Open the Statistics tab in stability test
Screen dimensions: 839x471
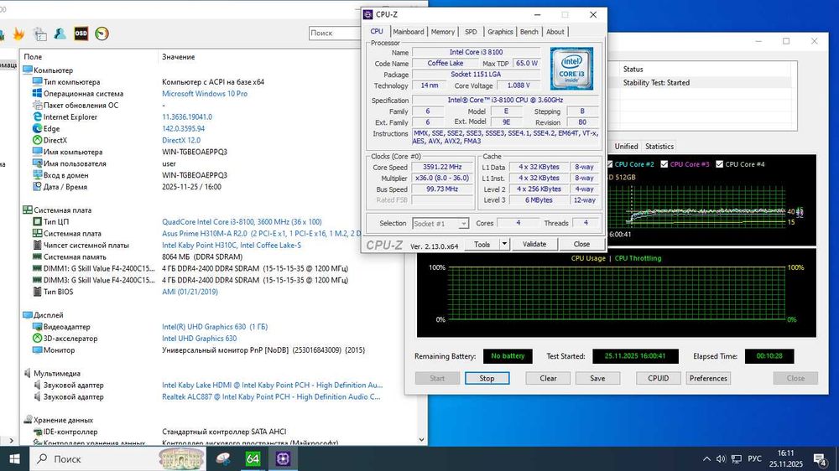[x=659, y=146]
